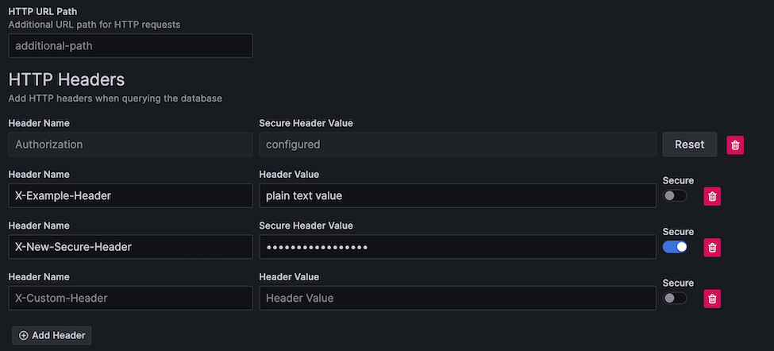Focus the HTTP URL Path input field

tap(130, 46)
